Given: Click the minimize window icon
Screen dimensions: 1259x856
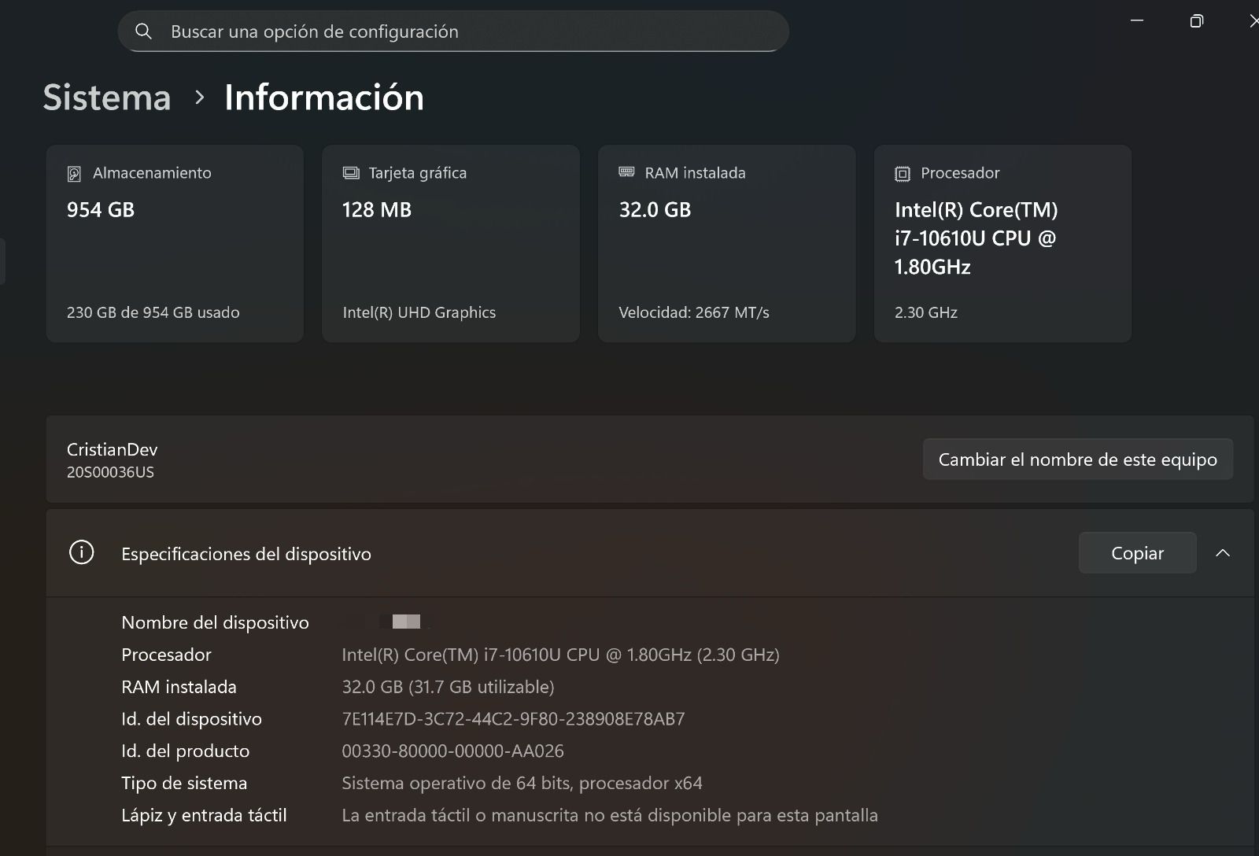Looking at the screenshot, I should click(x=1136, y=20).
